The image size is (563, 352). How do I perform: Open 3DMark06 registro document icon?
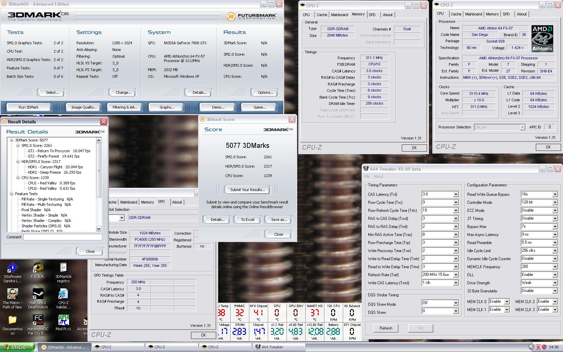click(63, 268)
